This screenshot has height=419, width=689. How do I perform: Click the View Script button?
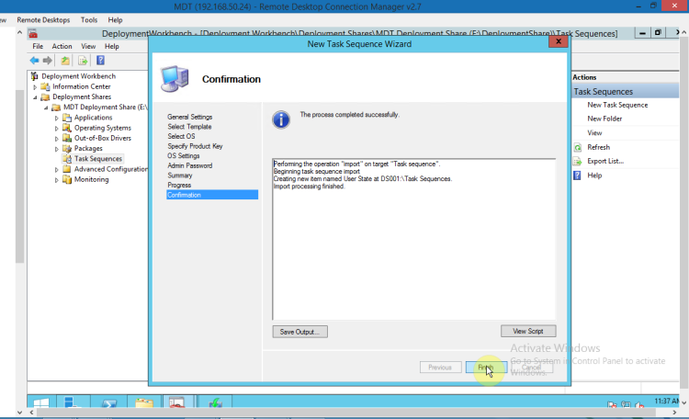(x=527, y=331)
